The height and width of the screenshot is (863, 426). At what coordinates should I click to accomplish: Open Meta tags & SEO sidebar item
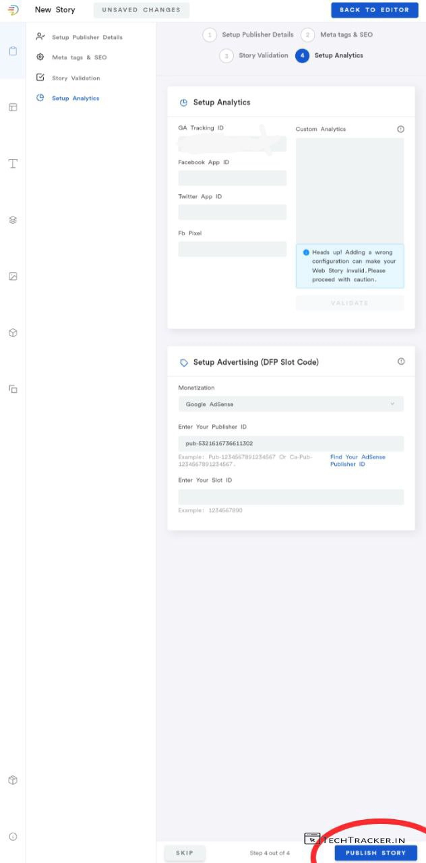pyautogui.click(x=79, y=57)
